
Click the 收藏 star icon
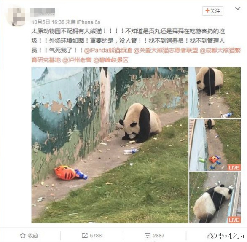tap(23, 236)
